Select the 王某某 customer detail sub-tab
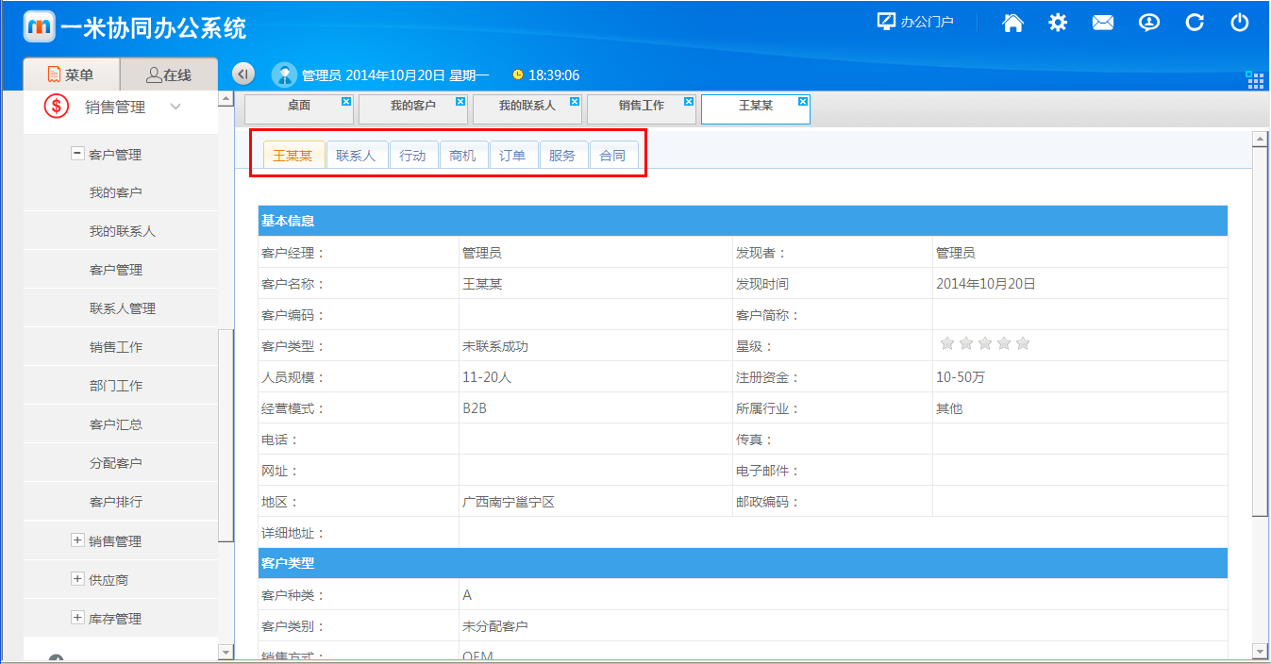Viewport: 1271px width, 664px height. (293, 156)
